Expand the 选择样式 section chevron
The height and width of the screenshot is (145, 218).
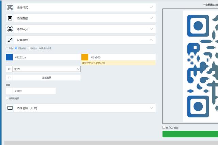[151, 7]
